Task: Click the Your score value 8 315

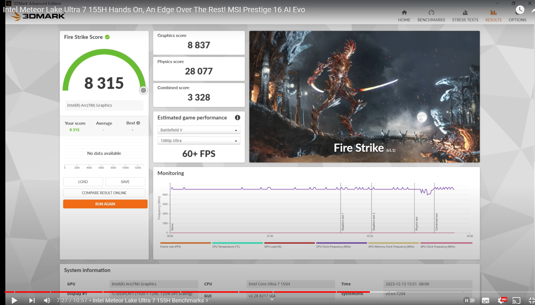Action: 75,130
